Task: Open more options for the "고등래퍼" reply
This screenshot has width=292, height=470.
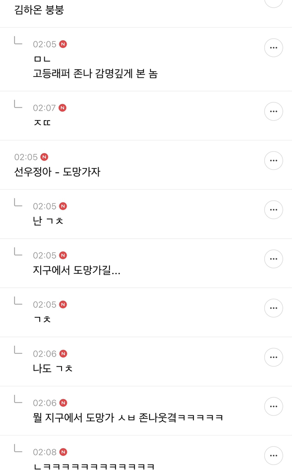Action: (x=273, y=47)
